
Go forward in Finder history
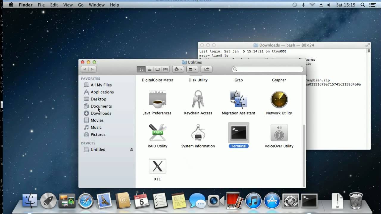coord(93,69)
